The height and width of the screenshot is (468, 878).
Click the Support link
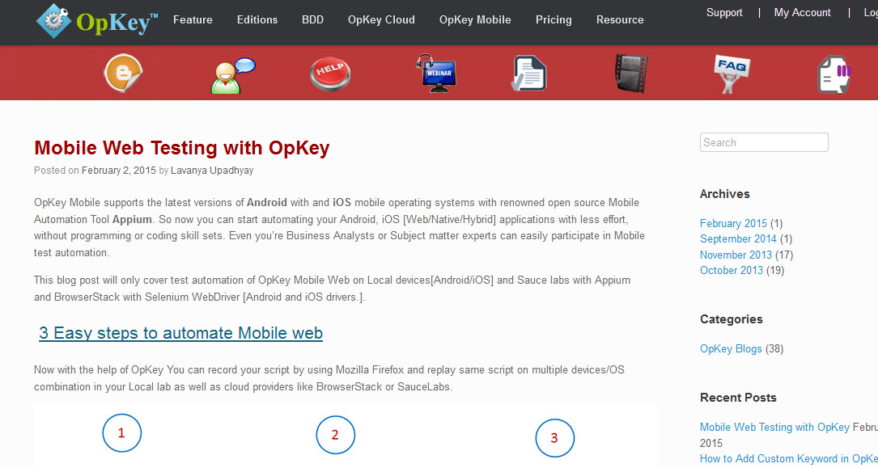(724, 12)
